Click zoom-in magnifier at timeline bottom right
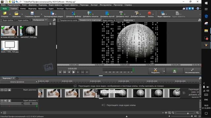 pos(197,113)
